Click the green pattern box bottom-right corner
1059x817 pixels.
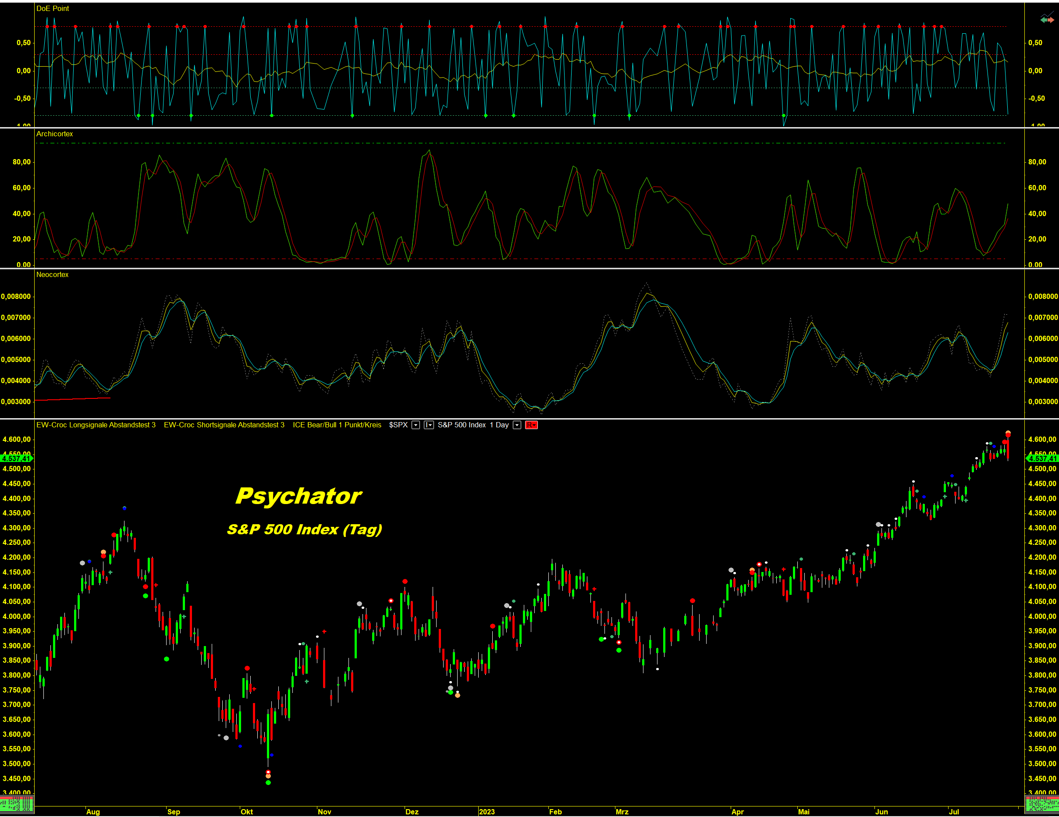tap(1041, 805)
